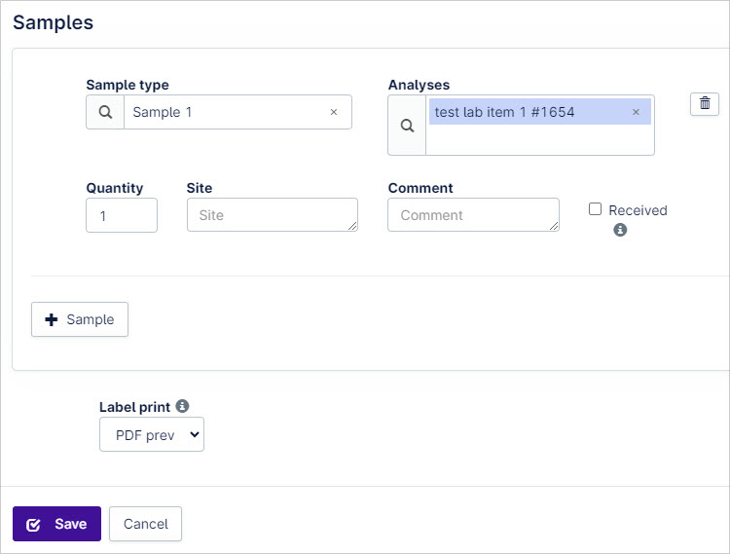Click the info icon beside Label print
Image resolution: width=730 pixels, height=554 pixels.
(182, 406)
